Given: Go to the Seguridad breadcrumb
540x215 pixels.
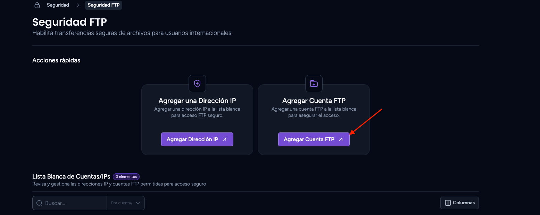Looking at the screenshot, I should tap(58, 5).
